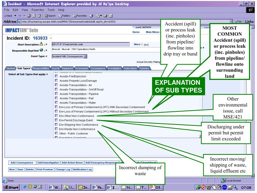The height and width of the screenshot is (193, 257).
Task: Click the browser address URL field
Action: pyautogui.click(x=125, y=22)
